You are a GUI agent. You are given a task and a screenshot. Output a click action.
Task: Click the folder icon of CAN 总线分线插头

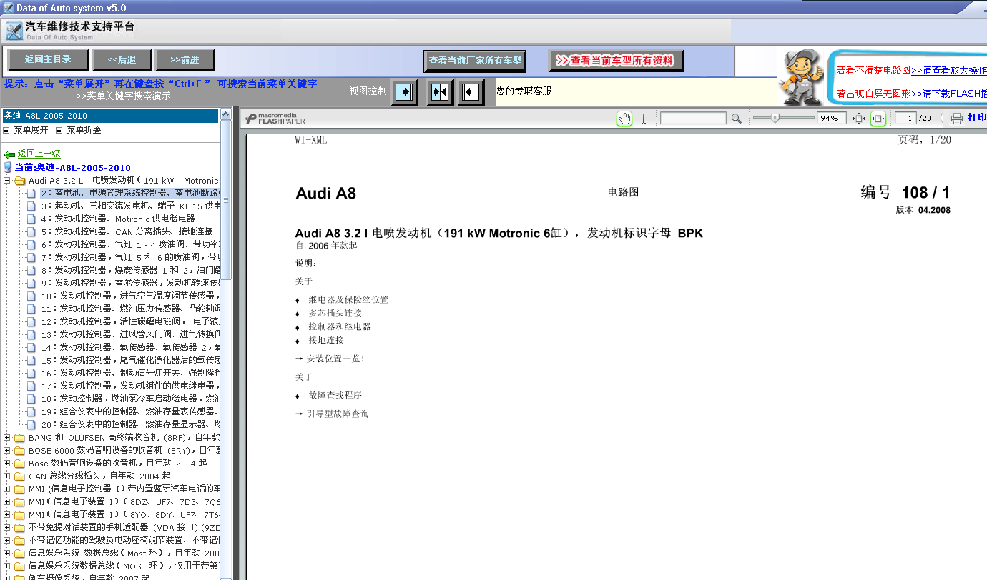pos(19,476)
